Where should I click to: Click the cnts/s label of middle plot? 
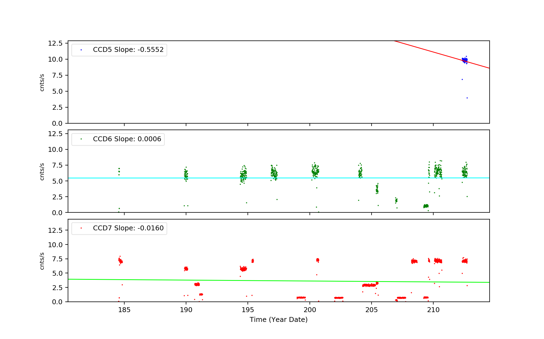[x=42, y=171]
